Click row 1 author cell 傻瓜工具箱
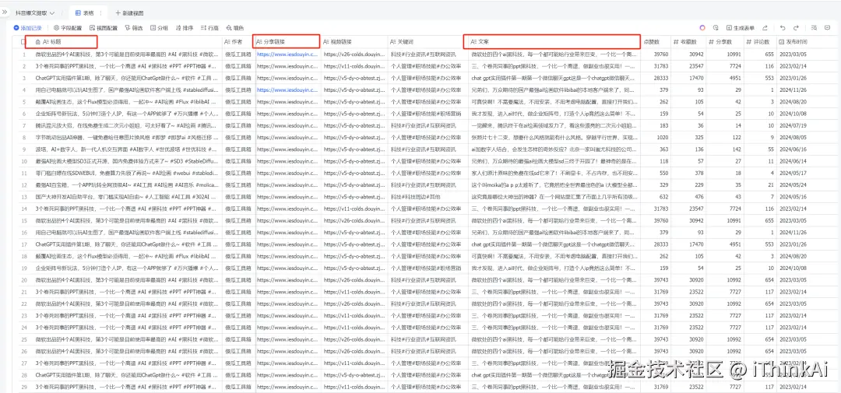 click(x=237, y=54)
